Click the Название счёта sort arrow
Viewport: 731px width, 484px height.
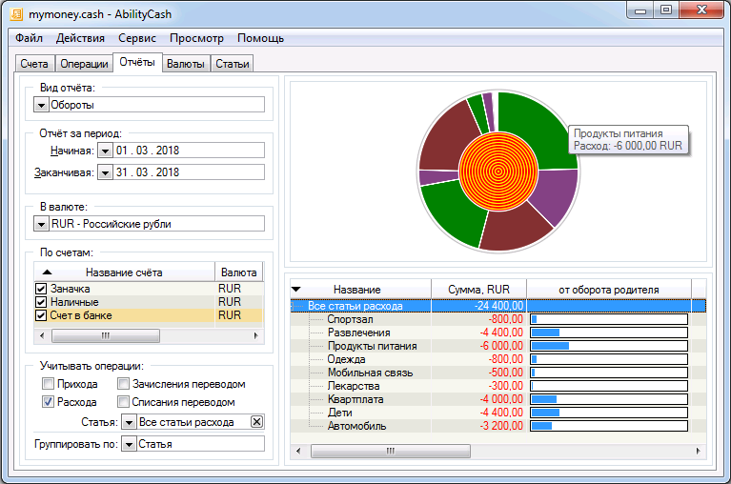pos(47,272)
